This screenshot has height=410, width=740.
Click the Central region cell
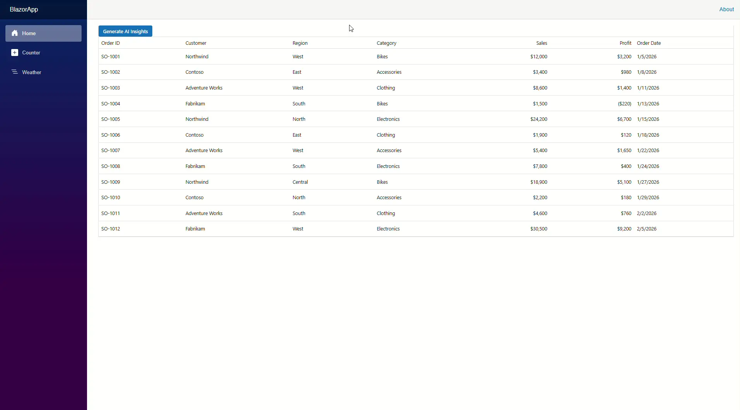tap(300, 182)
